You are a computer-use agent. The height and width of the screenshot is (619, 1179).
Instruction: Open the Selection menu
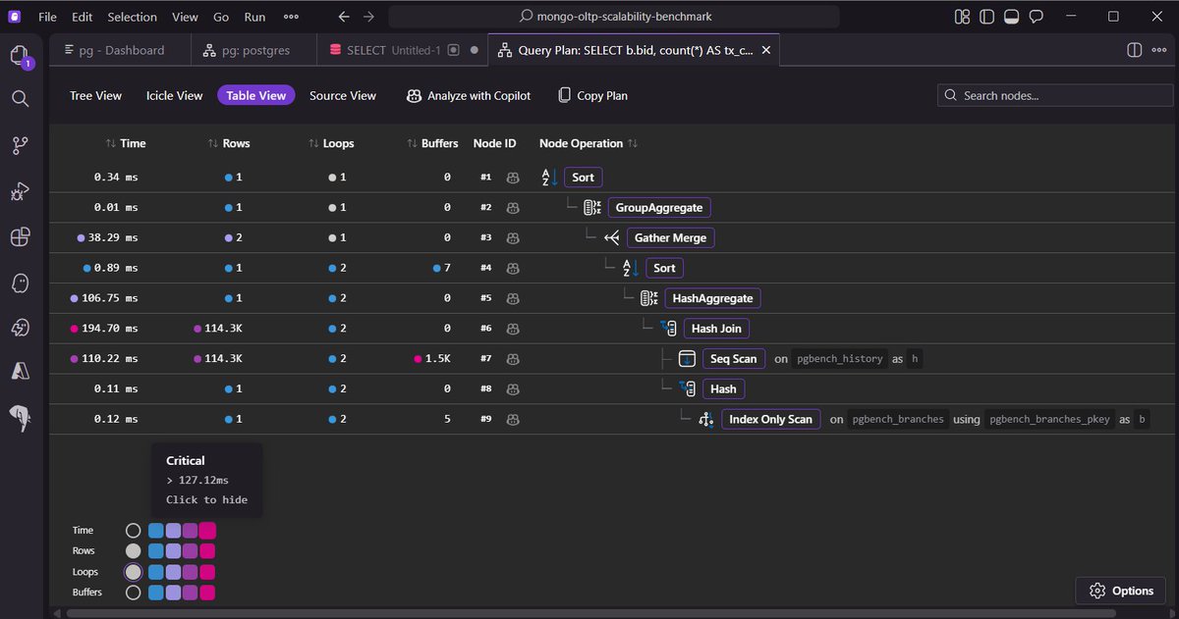coord(132,17)
